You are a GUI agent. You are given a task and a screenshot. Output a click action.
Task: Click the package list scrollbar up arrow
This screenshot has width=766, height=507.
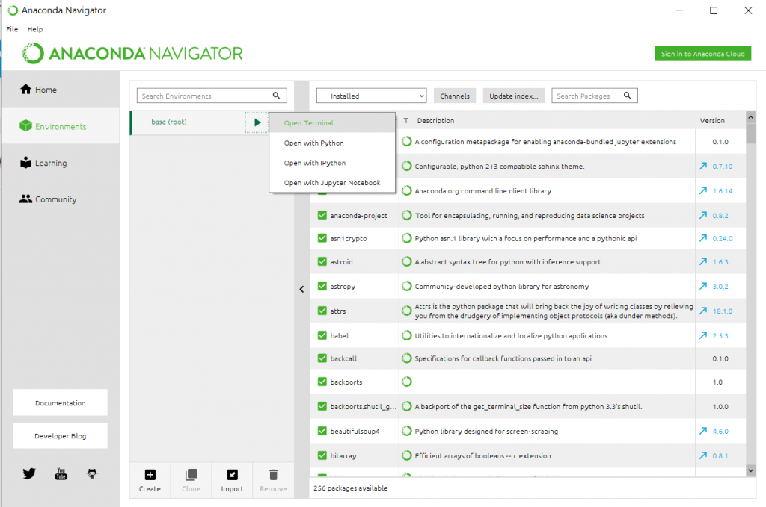pyautogui.click(x=751, y=117)
